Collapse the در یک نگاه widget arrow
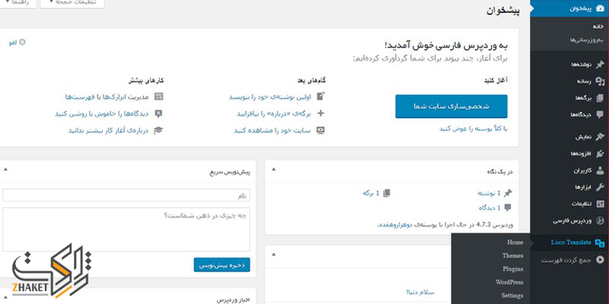 274,169
